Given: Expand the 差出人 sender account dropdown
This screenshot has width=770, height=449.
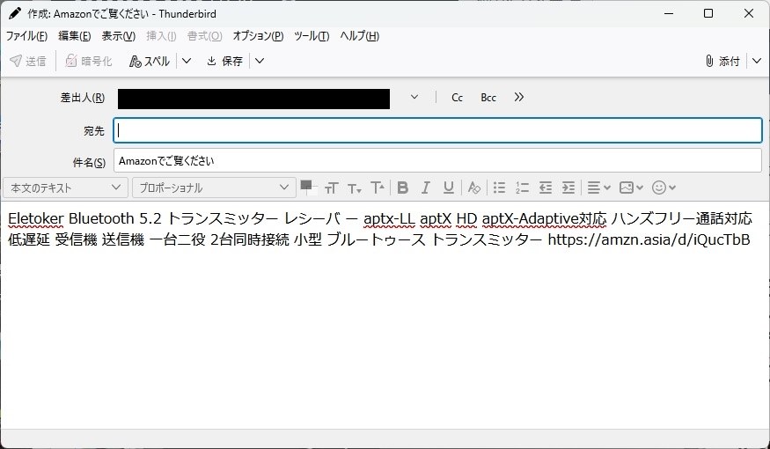Looking at the screenshot, I should 414,97.
